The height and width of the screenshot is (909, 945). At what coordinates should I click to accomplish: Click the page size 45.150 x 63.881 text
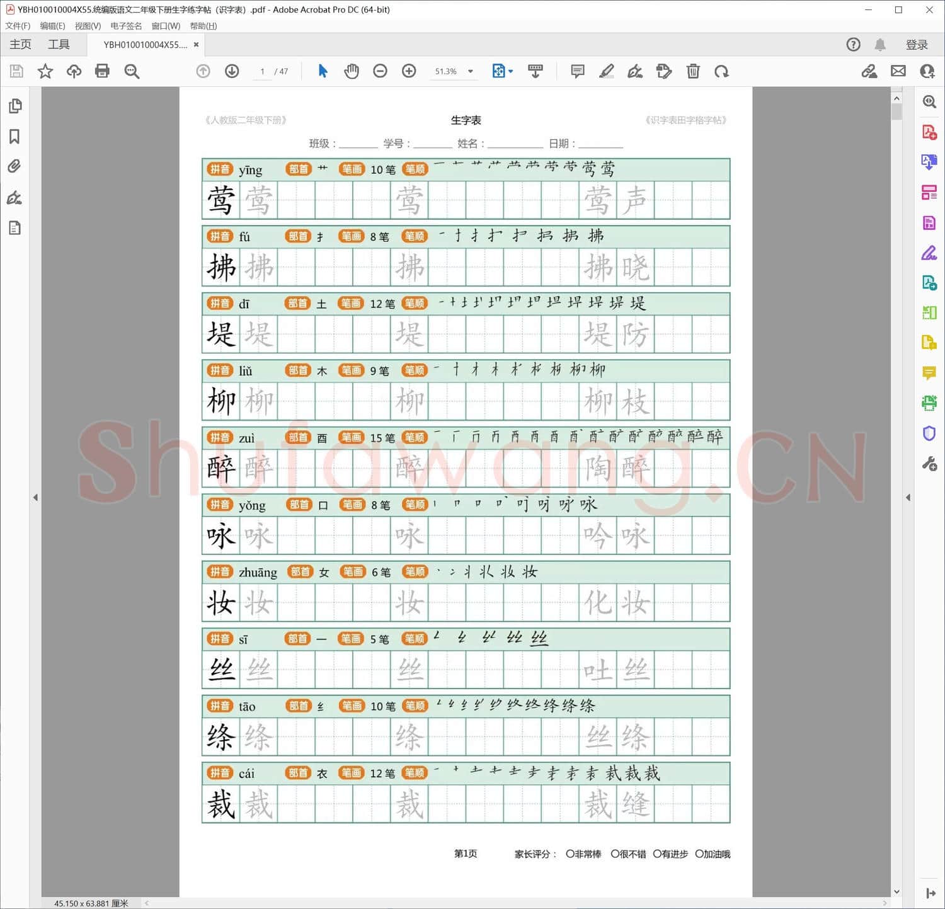click(91, 903)
